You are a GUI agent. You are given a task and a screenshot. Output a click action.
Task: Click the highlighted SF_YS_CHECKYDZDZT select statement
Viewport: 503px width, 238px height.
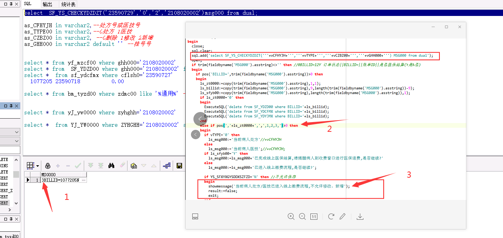(x=141, y=13)
